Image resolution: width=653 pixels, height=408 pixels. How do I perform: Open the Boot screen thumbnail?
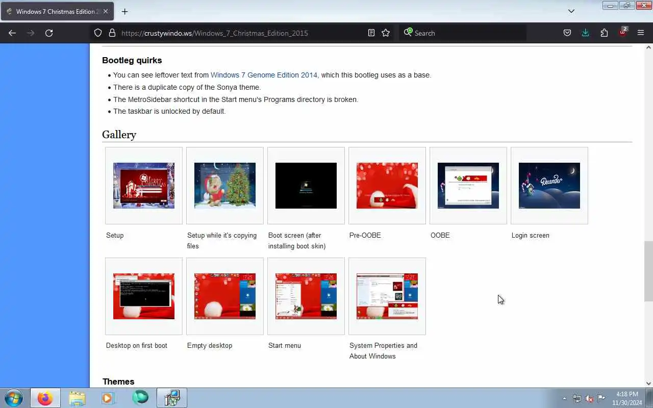click(306, 186)
